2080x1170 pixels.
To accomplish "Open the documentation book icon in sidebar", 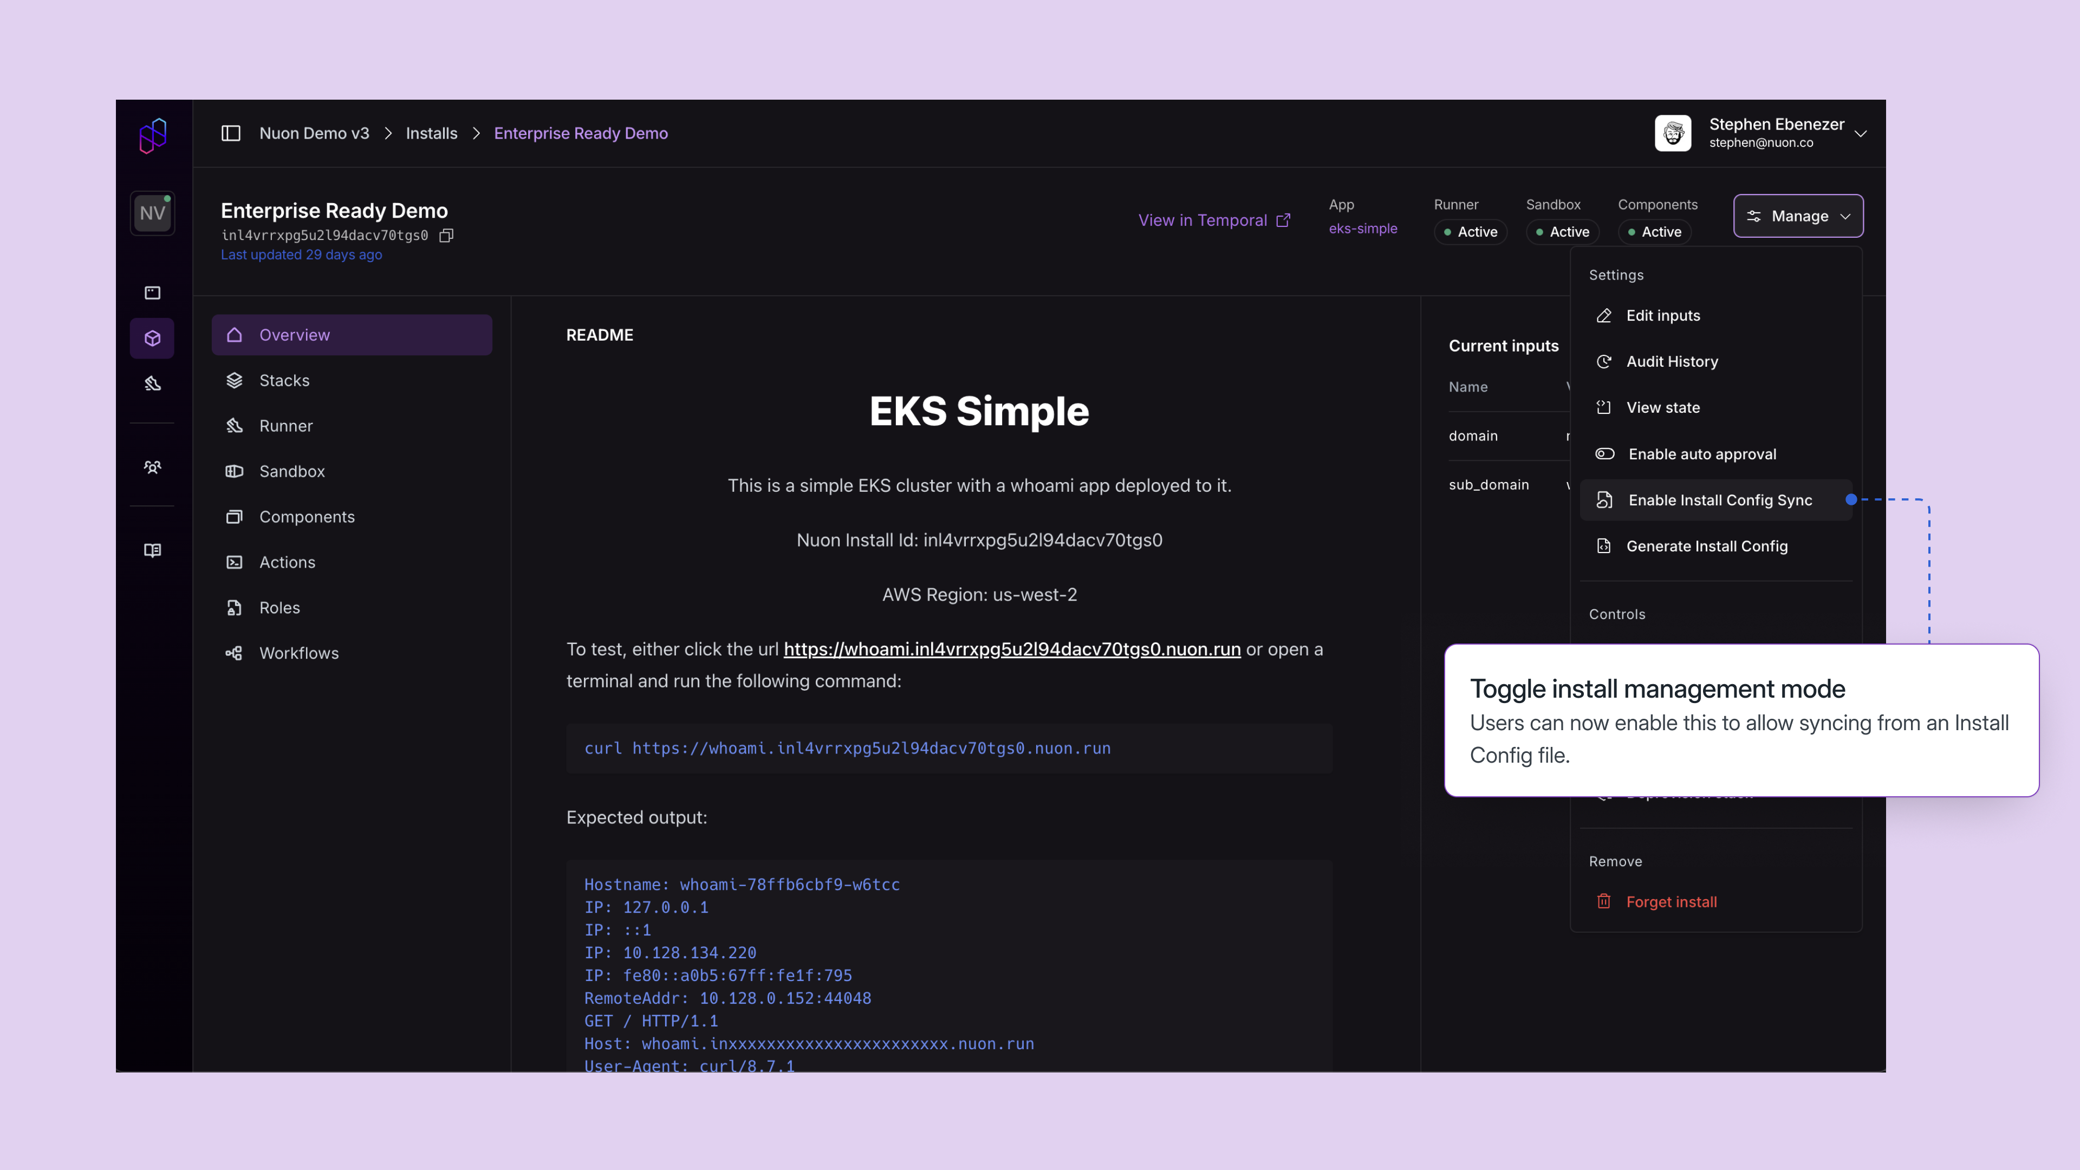I will [153, 550].
